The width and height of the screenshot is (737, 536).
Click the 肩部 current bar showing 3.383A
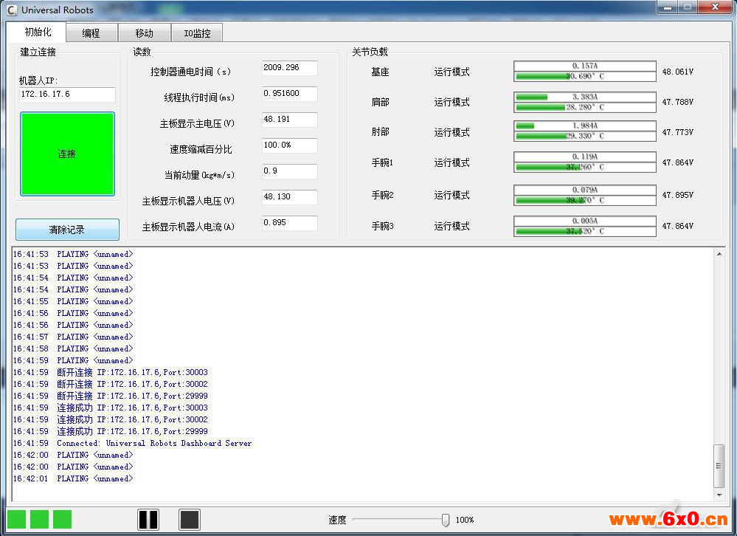tap(585, 97)
